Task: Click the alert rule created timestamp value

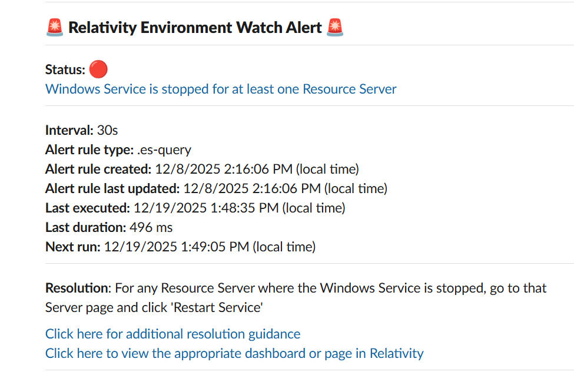Action: coord(257,169)
